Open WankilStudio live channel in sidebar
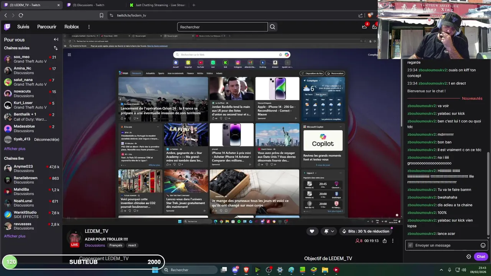The image size is (491, 276). (x=31, y=215)
